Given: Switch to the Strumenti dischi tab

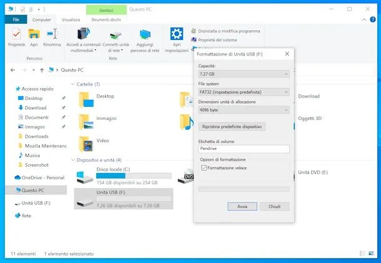Looking at the screenshot, I should (x=106, y=20).
